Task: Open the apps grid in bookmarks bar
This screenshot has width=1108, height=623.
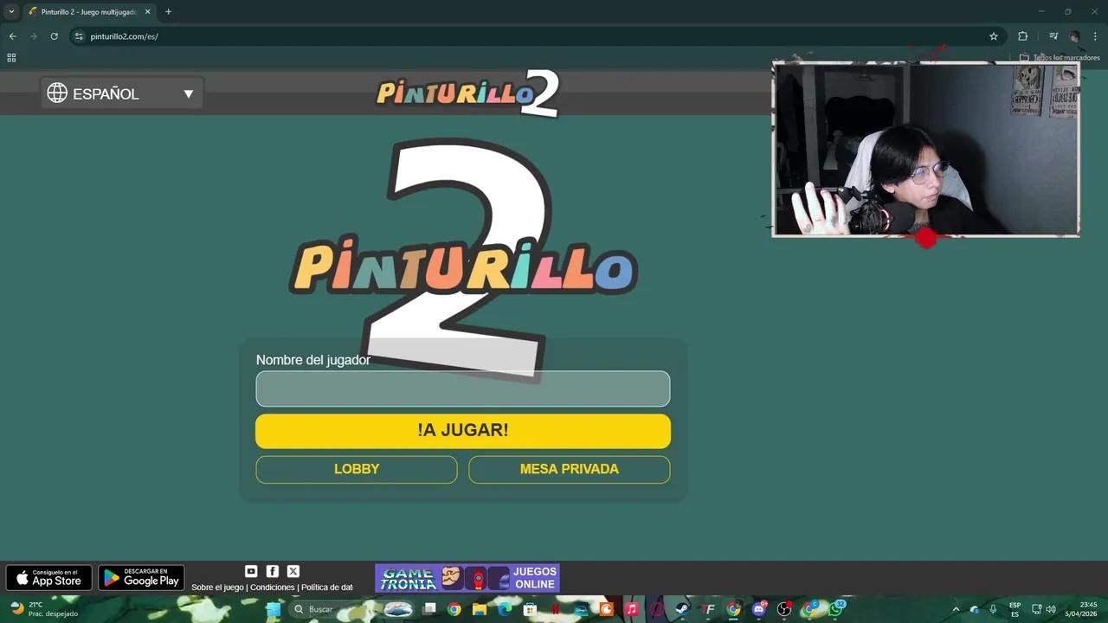Action: (11, 58)
